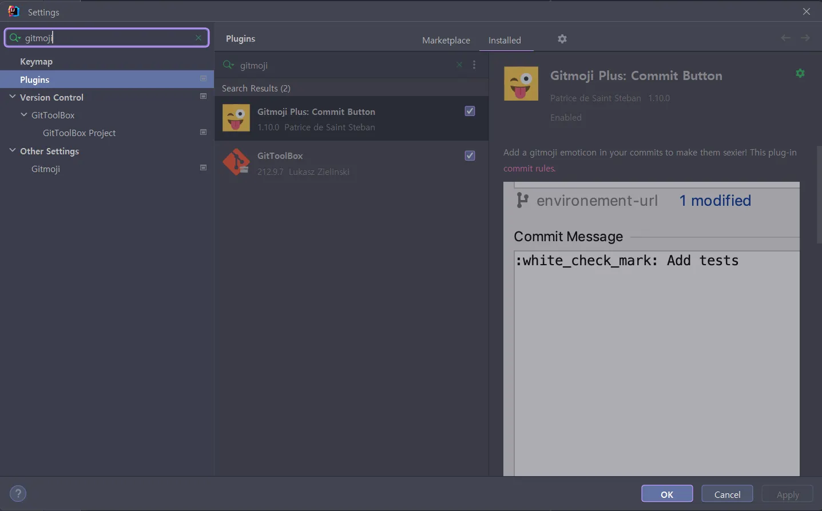Click the plugin search input field

coord(346,65)
